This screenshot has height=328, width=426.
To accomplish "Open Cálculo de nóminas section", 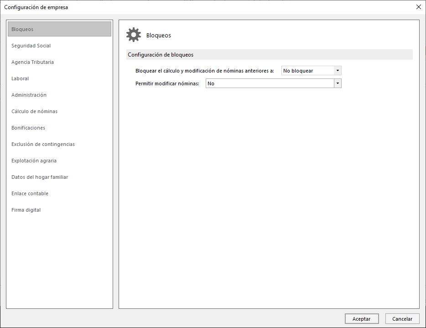I will coord(34,111).
